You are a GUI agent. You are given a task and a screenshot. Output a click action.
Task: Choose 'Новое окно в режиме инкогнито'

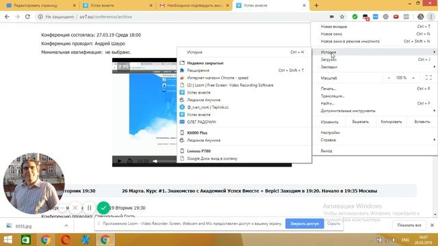[x=374, y=41]
